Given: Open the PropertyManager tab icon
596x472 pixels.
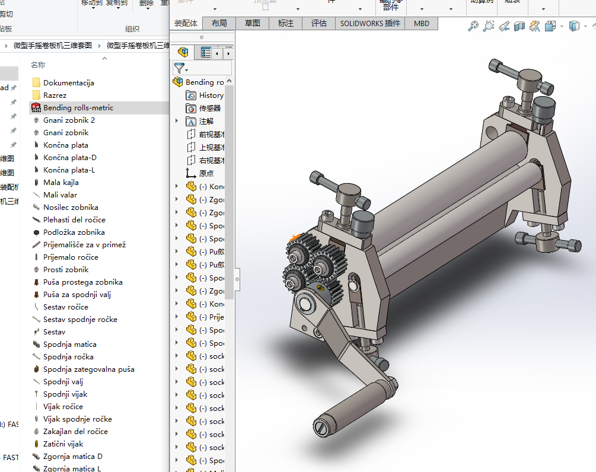Looking at the screenshot, I should point(205,53).
